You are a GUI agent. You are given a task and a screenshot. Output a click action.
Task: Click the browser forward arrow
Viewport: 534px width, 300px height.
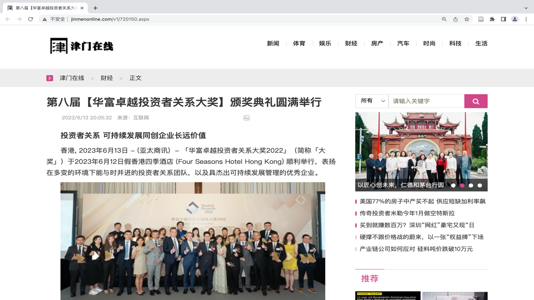click(19, 19)
